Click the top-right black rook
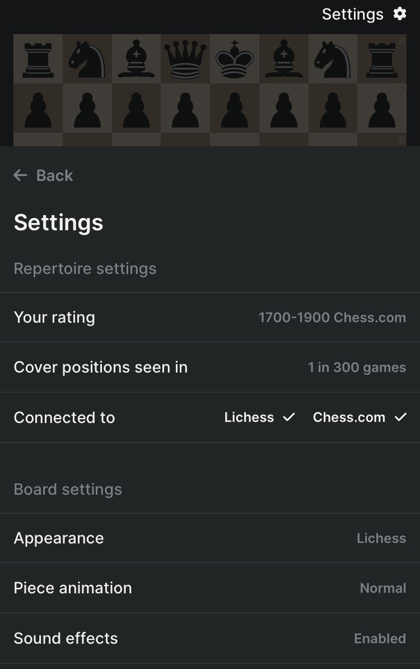 381,60
